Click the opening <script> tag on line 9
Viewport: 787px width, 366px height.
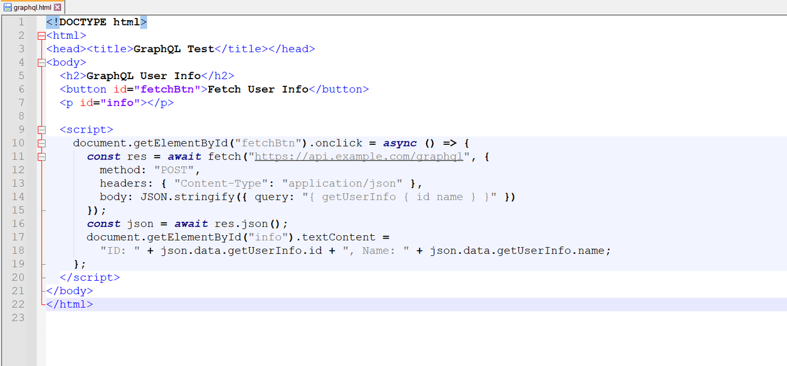click(87, 130)
